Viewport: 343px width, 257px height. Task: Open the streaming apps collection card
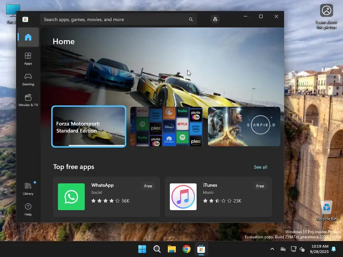pos(166,126)
